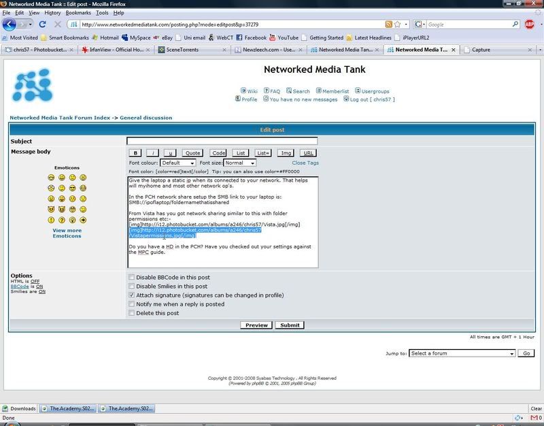544x426 pixels.
Task: Open the eBay bookmark icon
Action: pyautogui.click(x=156, y=37)
